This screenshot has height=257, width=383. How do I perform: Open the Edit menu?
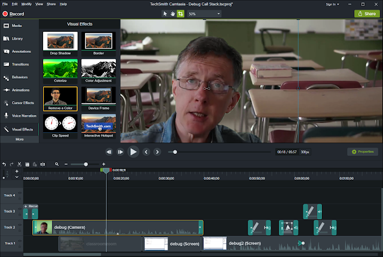(14, 4)
